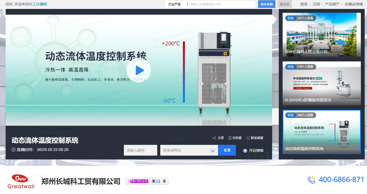The width and height of the screenshot is (367, 194).
Task: Click the 发表 submit button
Action: pos(227,150)
